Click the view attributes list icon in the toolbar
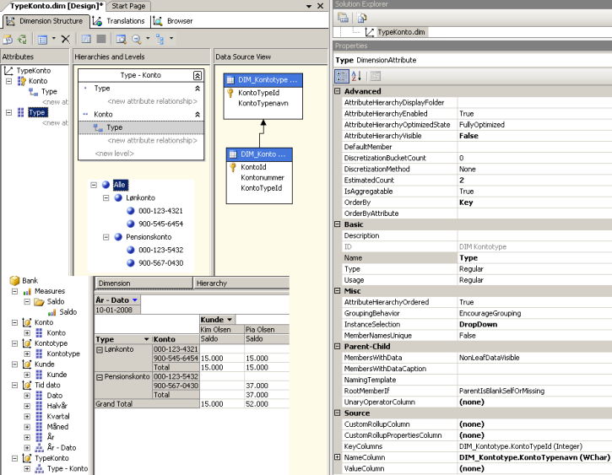The image size is (612, 475). (x=42, y=39)
